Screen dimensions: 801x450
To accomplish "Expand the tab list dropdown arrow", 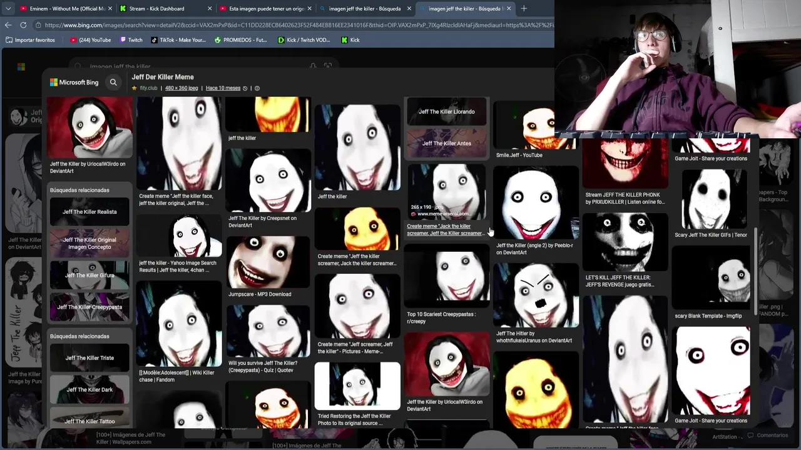I will tap(8, 9).
